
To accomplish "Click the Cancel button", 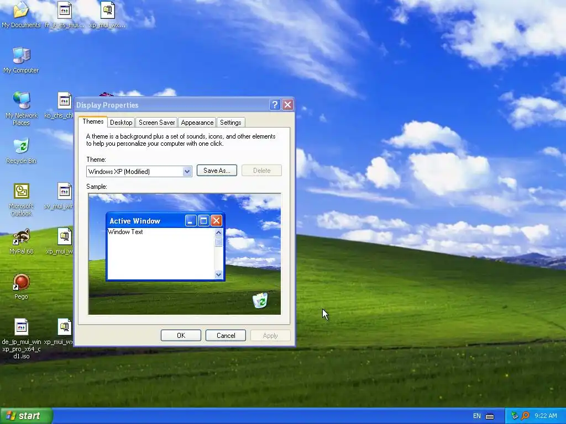I will 226,335.
